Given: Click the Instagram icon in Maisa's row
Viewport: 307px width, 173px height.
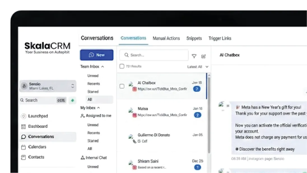Looking at the screenshot, I should coord(134,115).
